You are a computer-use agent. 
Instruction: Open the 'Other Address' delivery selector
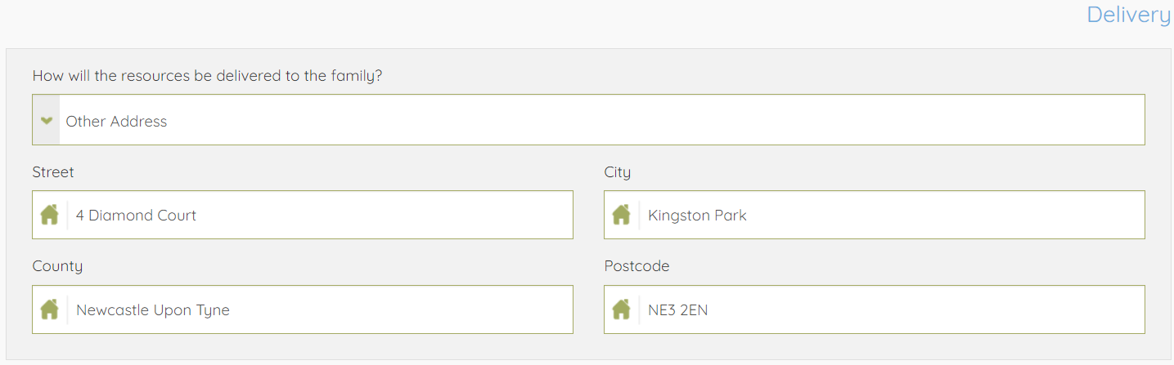601,121
